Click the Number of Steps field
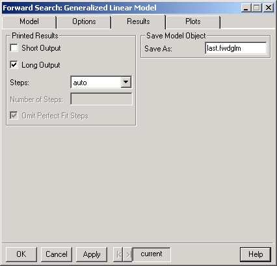The height and width of the screenshot is (266, 277). pyautogui.click(x=101, y=99)
